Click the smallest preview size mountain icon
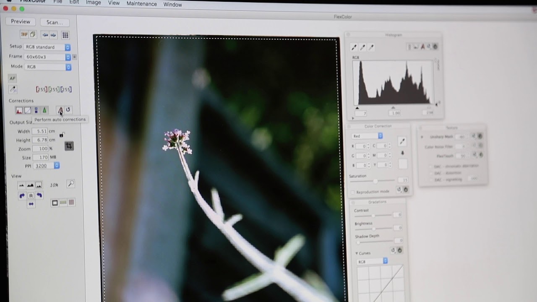 click(21, 185)
